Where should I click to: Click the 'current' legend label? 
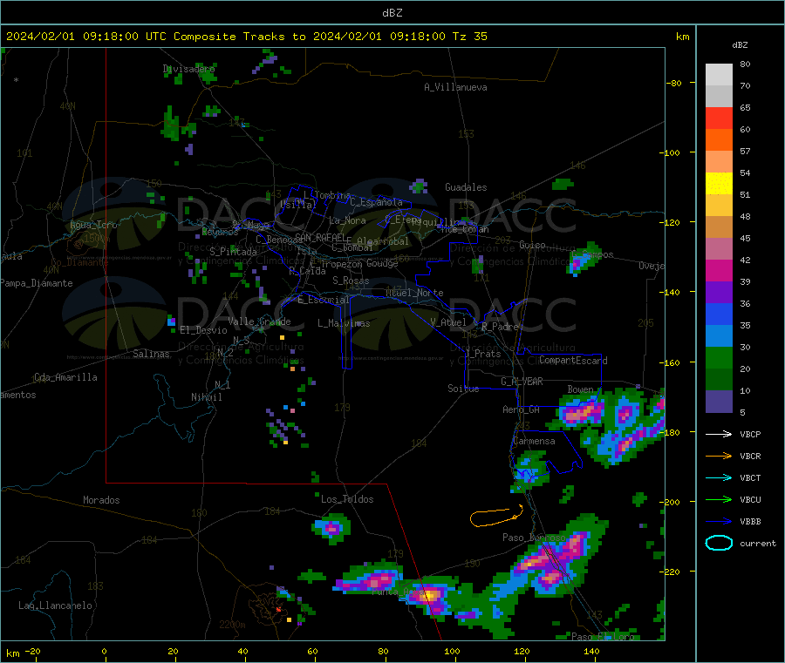click(x=757, y=543)
